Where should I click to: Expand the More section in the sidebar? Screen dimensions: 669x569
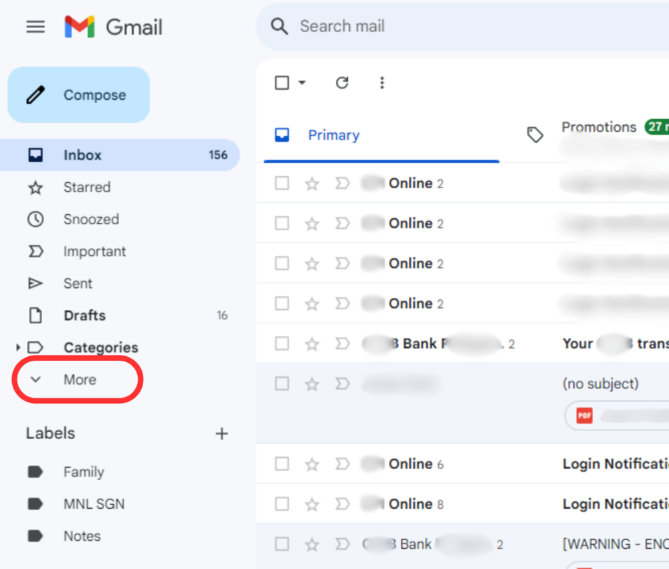[78, 379]
